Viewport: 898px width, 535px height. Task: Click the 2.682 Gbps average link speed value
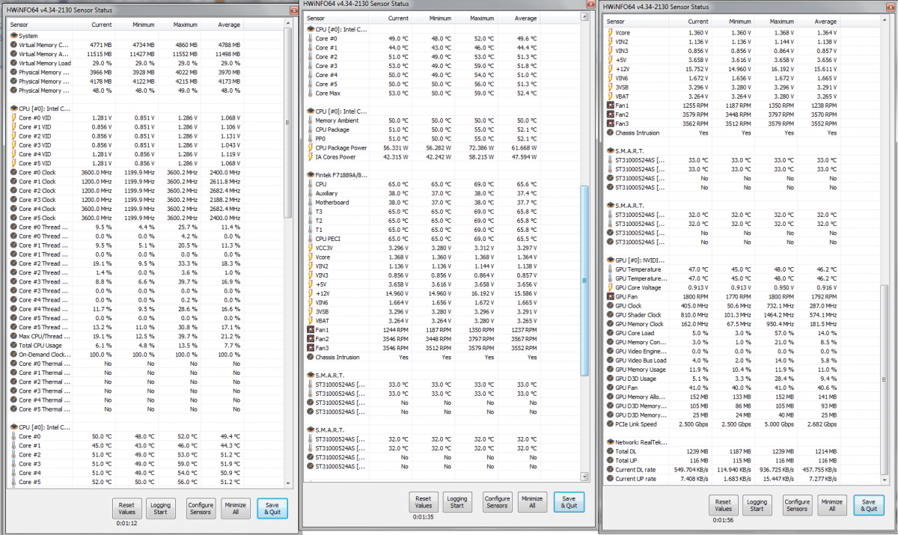[x=823, y=424]
